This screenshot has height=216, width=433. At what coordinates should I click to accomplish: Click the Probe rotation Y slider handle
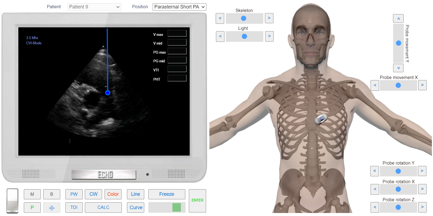pyautogui.click(x=398, y=171)
